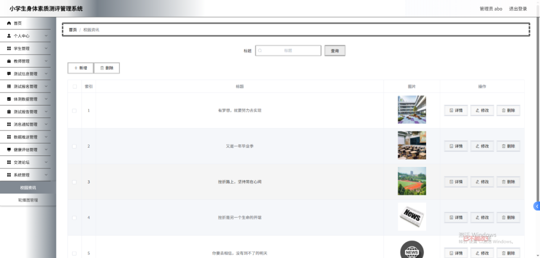This screenshot has height=258, width=540.
Task: Open 详情 for row 又是一年毕业季
Action: pyautogui.click(x=456, y=146)
